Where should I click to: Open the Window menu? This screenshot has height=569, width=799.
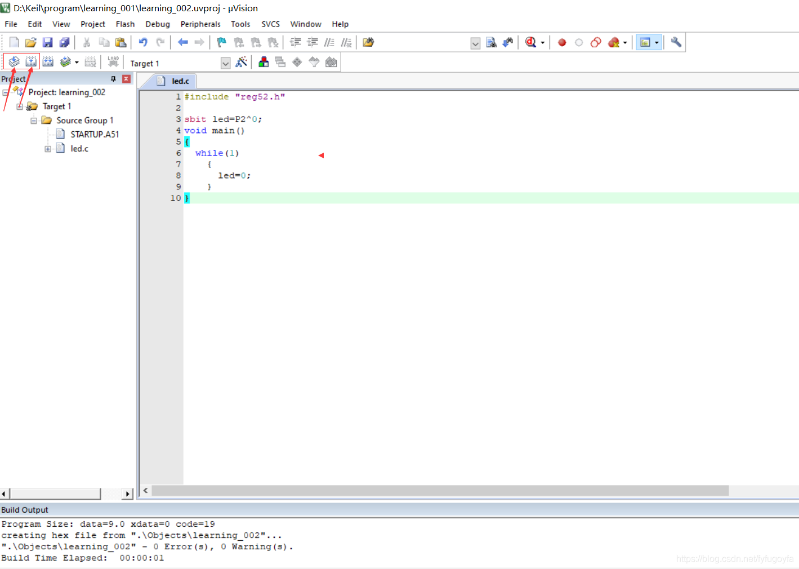coord(306,24)
